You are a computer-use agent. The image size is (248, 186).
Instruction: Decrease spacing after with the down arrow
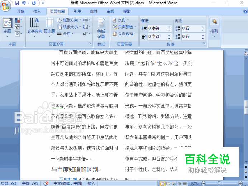[x=203, y=38]
